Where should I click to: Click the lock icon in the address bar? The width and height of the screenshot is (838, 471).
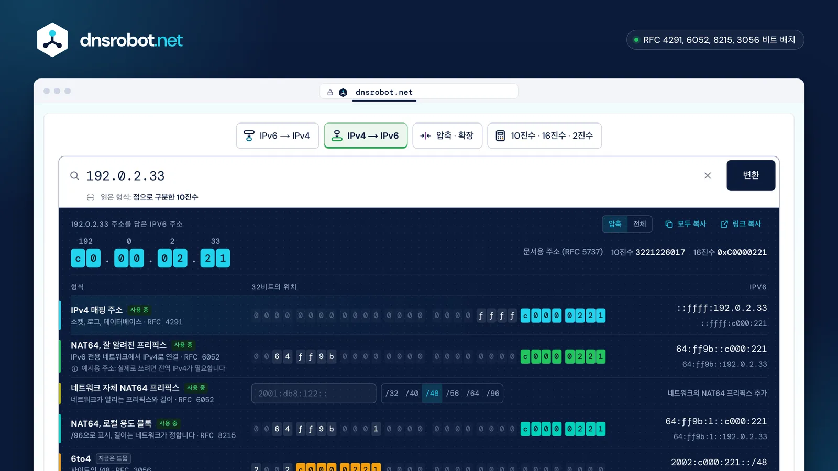(330, 93)
